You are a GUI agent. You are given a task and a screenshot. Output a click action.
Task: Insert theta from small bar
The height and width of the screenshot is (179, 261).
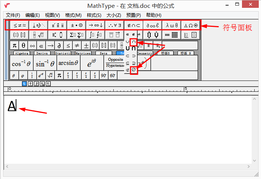(23, 45)
